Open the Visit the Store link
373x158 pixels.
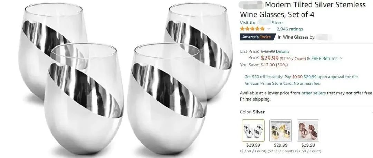(261, 23)
